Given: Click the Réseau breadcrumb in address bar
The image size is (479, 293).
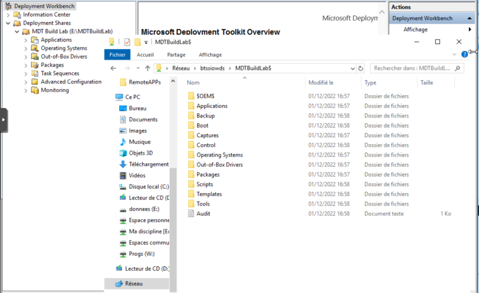Looking at the screenshot, I should pyautogui.click(x=181, y=69).
